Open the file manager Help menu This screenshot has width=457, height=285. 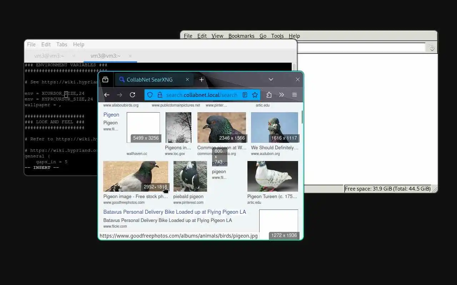coord(294,36)
